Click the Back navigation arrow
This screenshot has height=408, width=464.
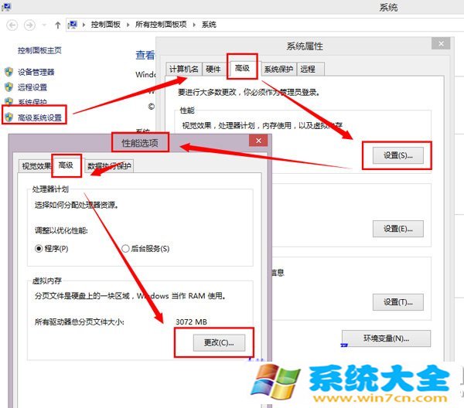12,25
